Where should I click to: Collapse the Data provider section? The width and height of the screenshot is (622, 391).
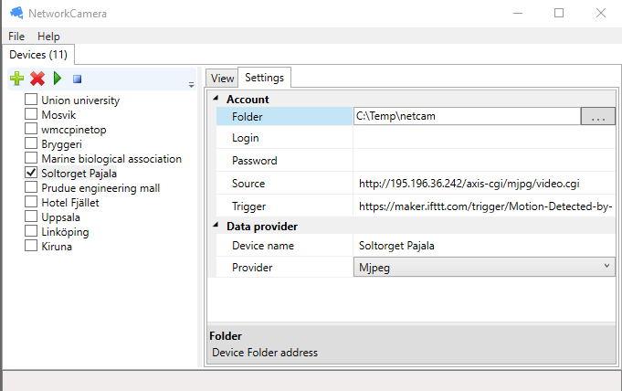pos(216,226)
